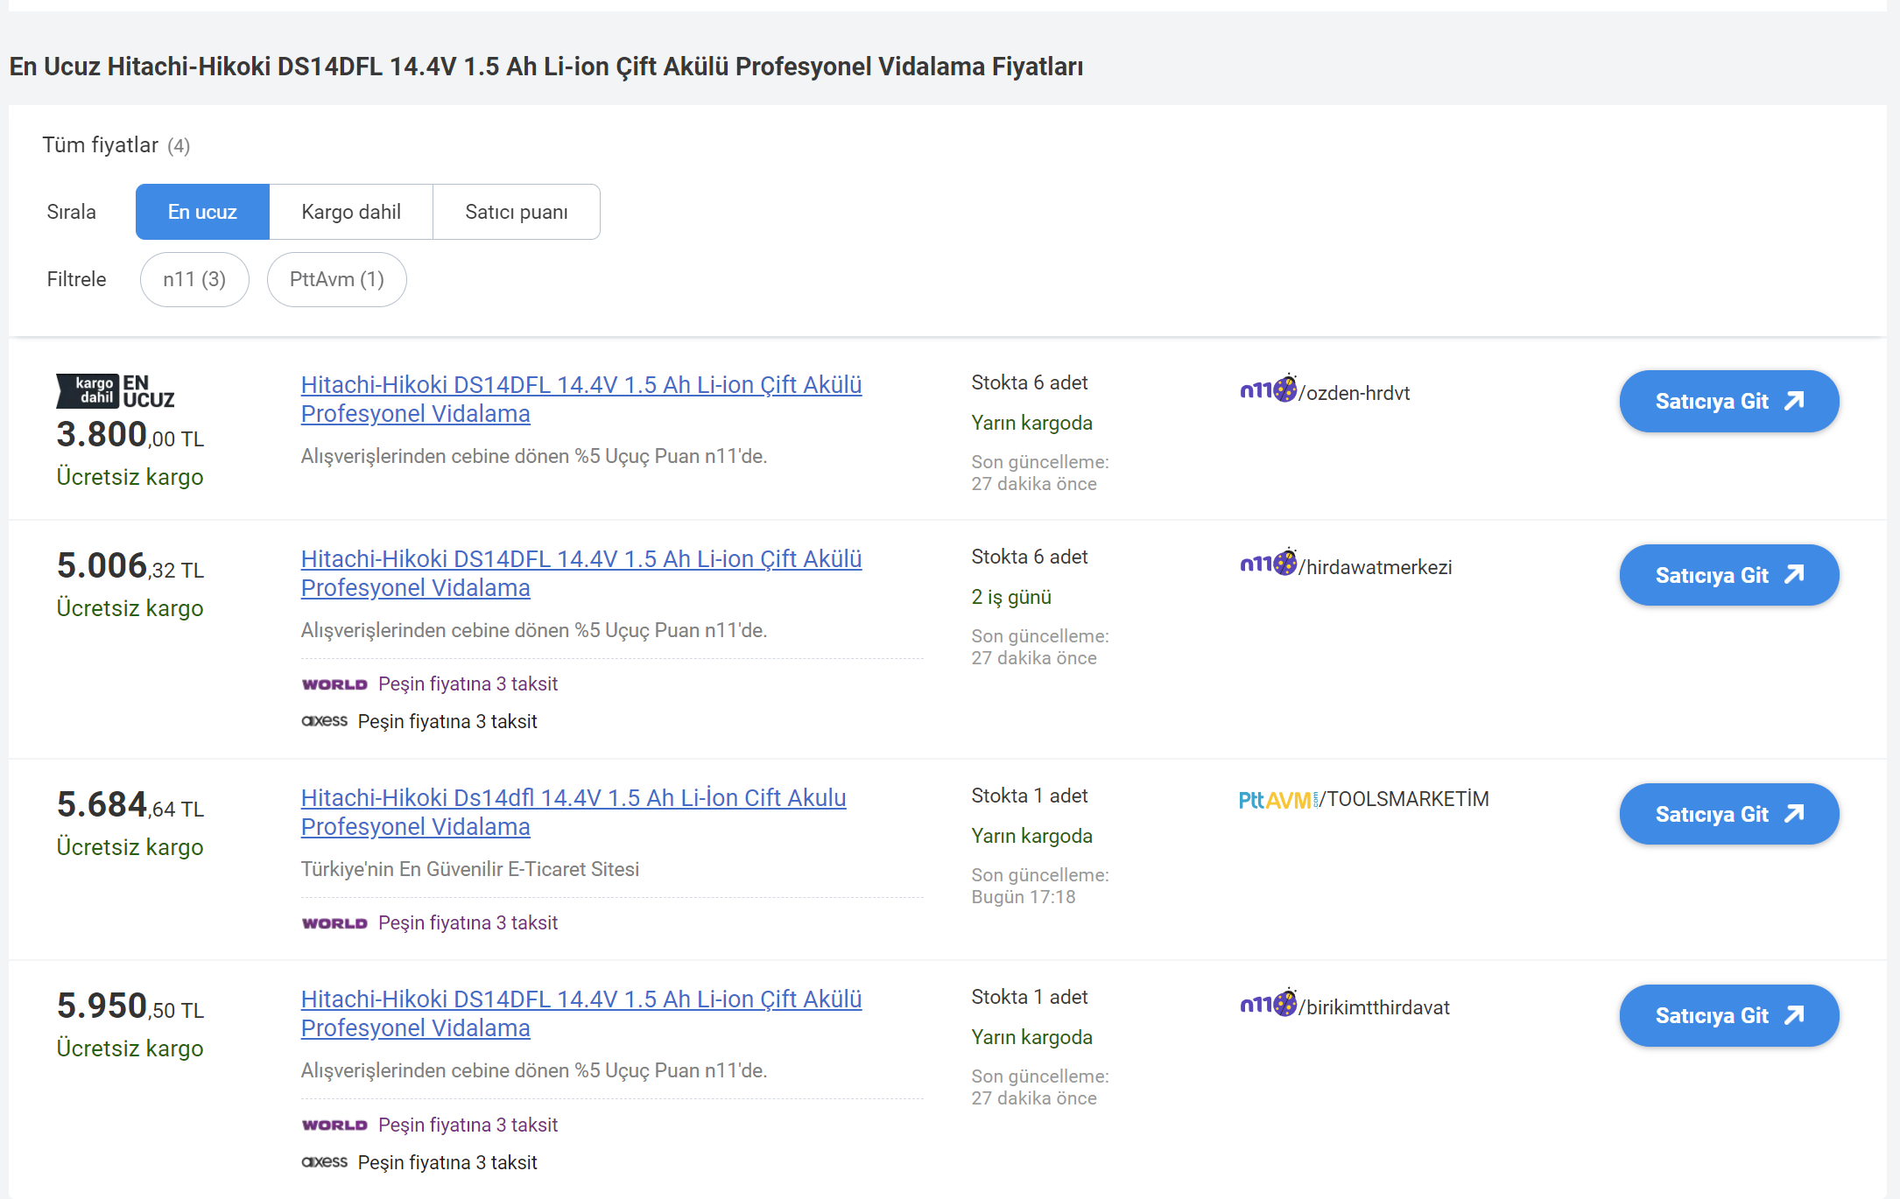Click the 5.950,50 TL price
The image size is (1900, 1199).
130,1006
